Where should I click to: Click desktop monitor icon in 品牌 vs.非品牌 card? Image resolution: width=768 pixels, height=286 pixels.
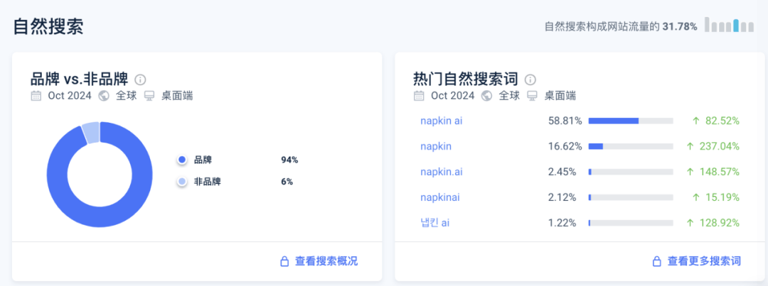tap(149, 96)
